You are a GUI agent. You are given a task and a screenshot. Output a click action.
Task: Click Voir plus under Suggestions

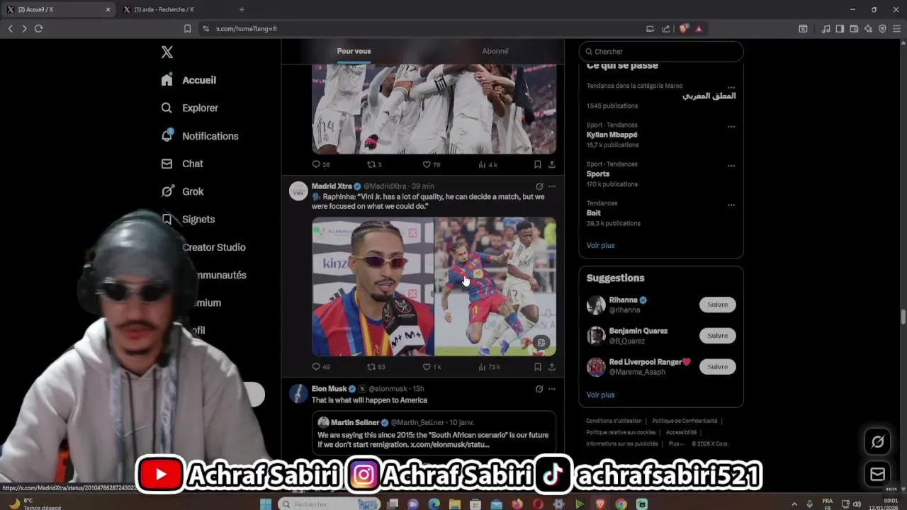[x=600, y=395]
